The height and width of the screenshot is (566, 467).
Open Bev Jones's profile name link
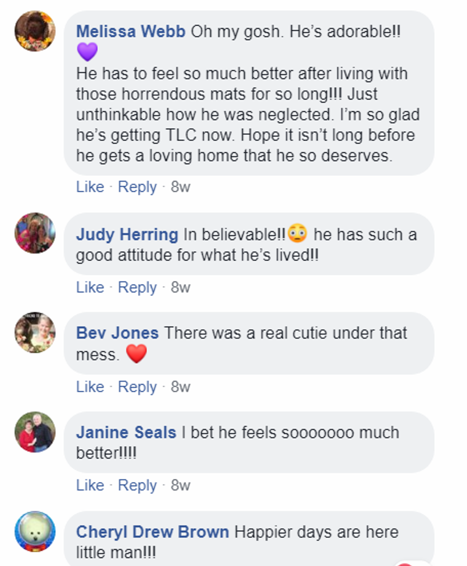(117, 333)
